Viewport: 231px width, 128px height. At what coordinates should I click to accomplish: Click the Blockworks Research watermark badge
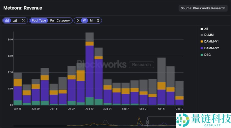(x=141, y=65)
